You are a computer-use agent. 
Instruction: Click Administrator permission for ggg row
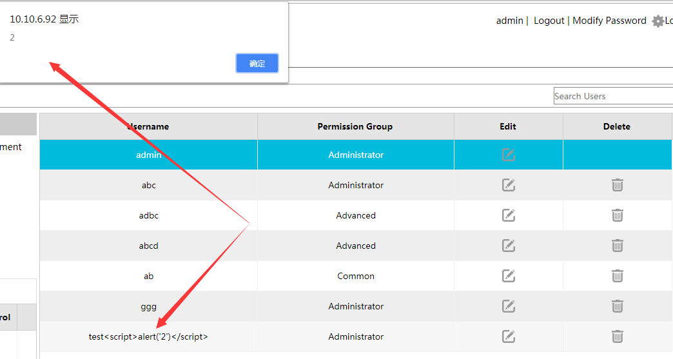point(355,306)
